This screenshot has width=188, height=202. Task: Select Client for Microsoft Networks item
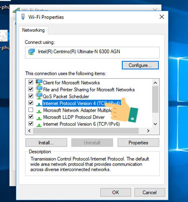point(71,83)
